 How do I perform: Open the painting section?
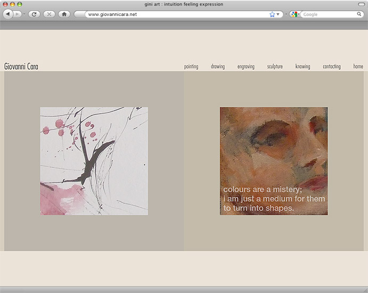pos(191,67)
